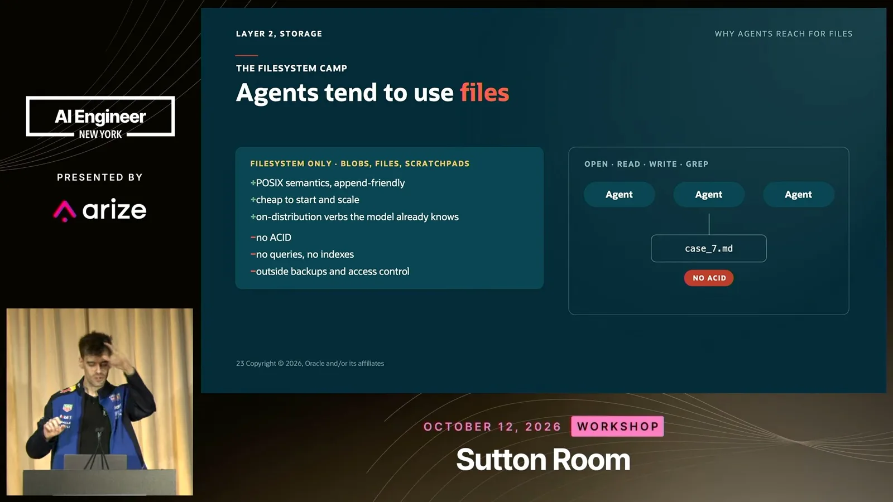Click 'WHY AGENTS REACH FOR FILES' header text

pos(784,34)
